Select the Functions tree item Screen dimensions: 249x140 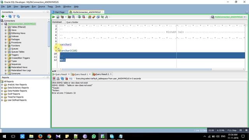tap(16, 45)
